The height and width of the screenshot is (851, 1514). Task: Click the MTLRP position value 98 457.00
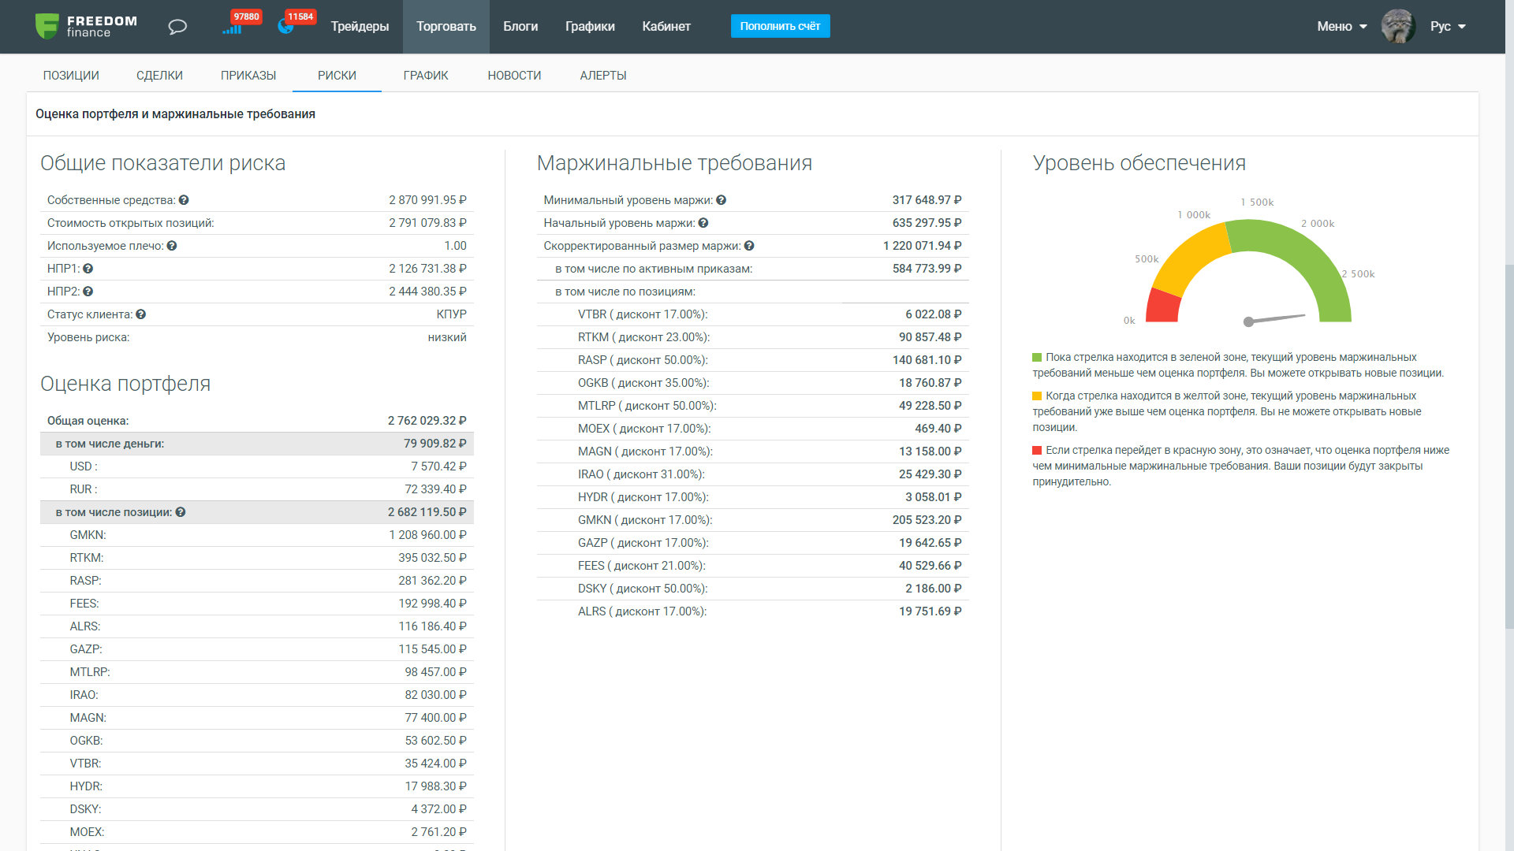click(435, 672)
